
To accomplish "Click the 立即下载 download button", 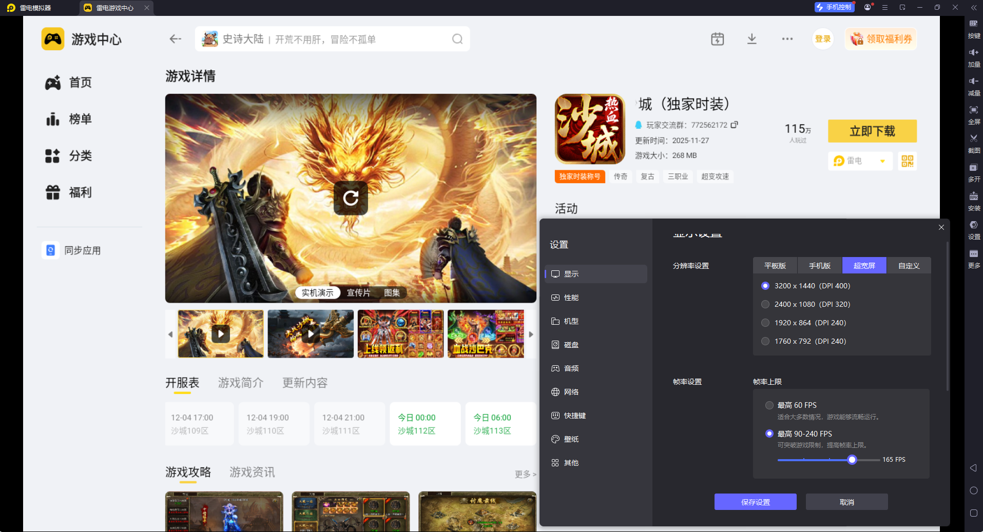I will (872, 131).
